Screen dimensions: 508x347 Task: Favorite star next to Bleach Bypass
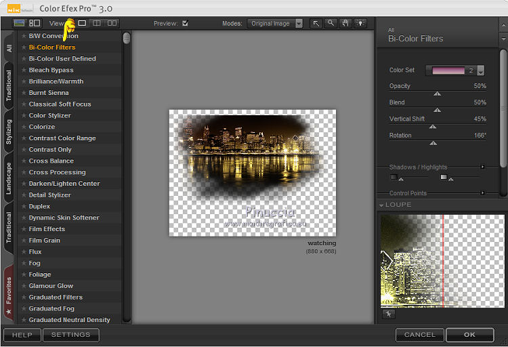[x=24, y=70]
